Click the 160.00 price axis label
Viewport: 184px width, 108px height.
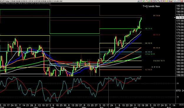[x=180, y=72]
